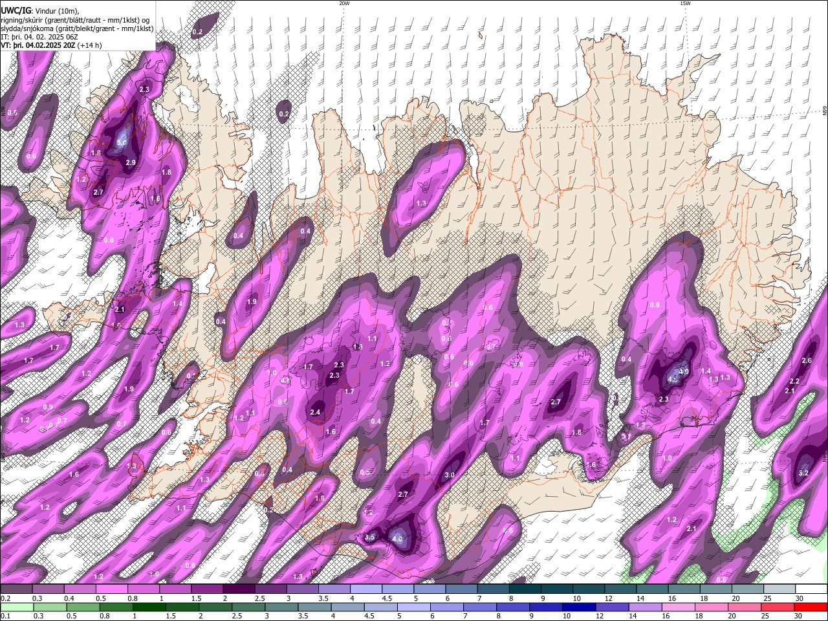Click the 3.2 precipitation value label
The height and width of the screenshot is (621, 828).
pyautogui.click(x=803, y=473)
